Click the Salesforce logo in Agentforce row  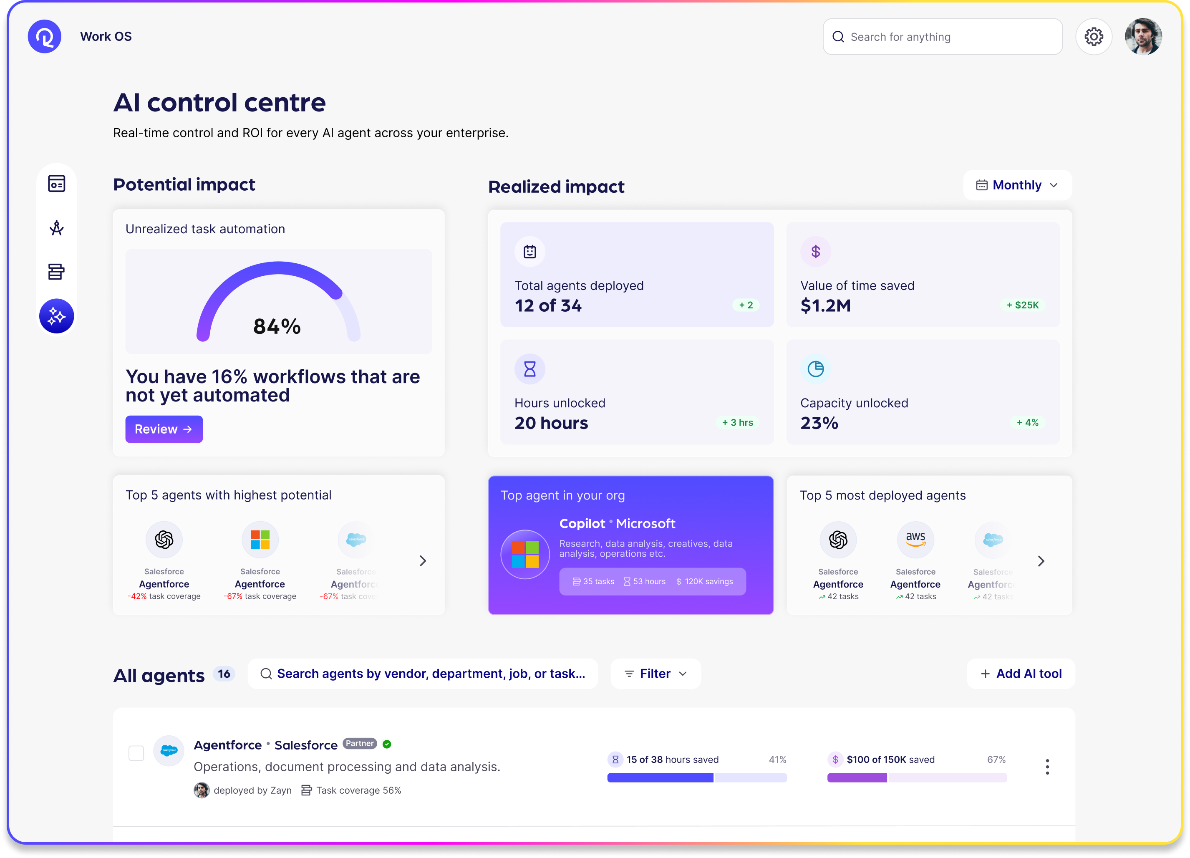(169, 750)
